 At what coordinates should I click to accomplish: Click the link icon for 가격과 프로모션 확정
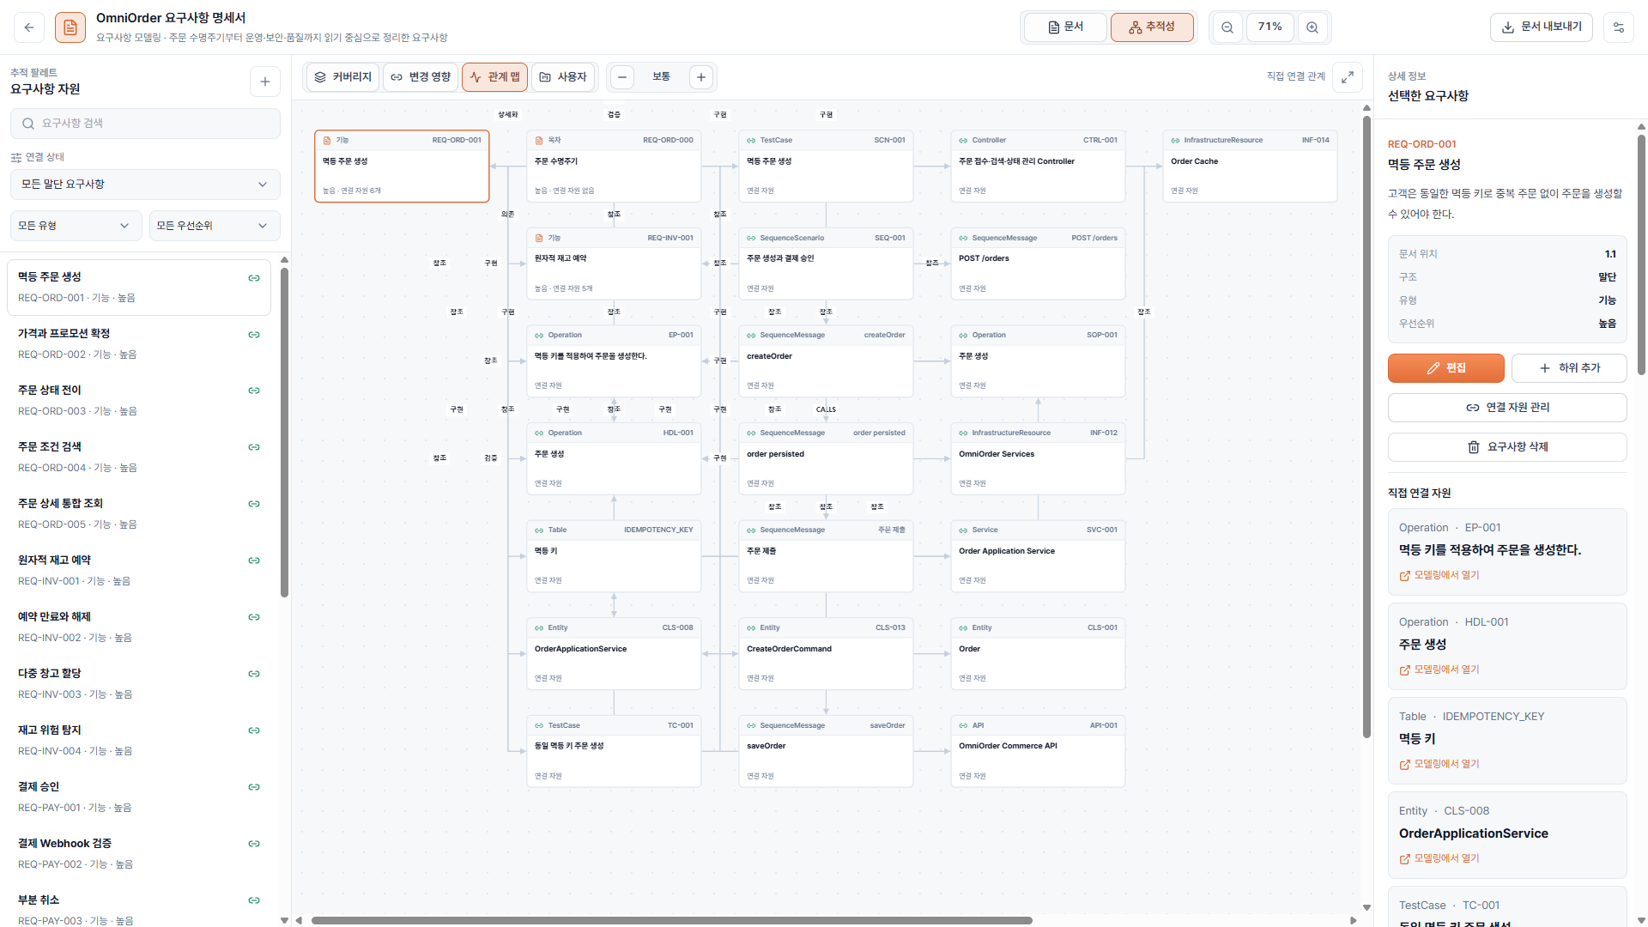(254, 335)
